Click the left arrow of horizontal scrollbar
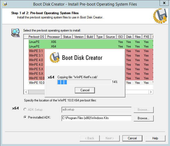Image resolution: width=170 pixels, height=146 pixels. pos(26,92)
